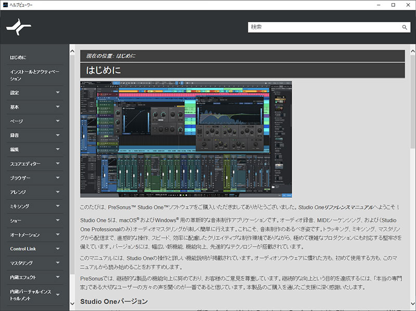Open インストールとアクティベーション sidebar item
416x311 pixels.
(35, 75)
